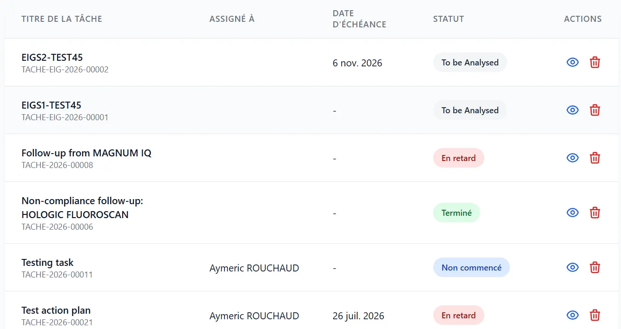Open the Test action plan task title

[56, 310]
